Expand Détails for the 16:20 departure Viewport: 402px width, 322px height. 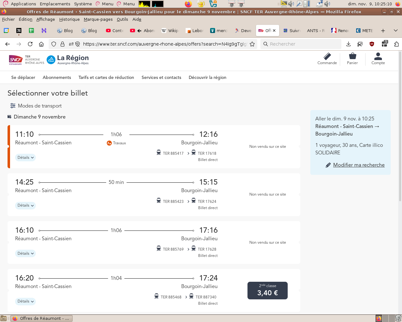pyautogui.click(x=25, y=301)
